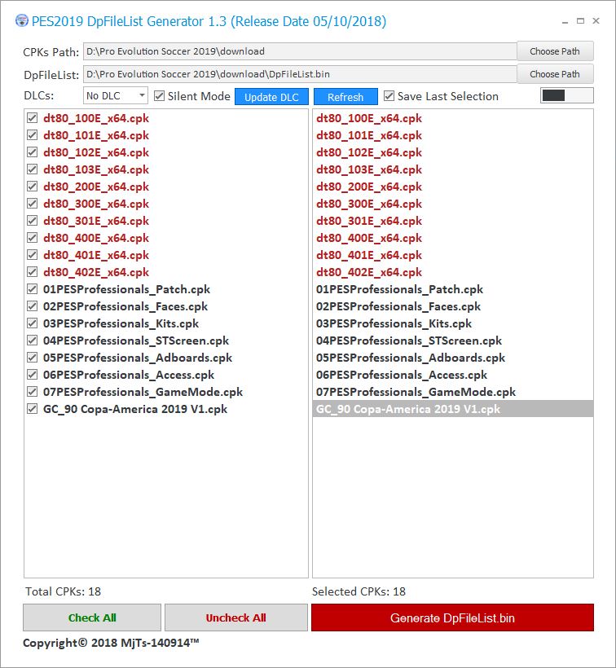Close the DpFileList Generator window
The image size is (616, 668).
pos(596,21)
